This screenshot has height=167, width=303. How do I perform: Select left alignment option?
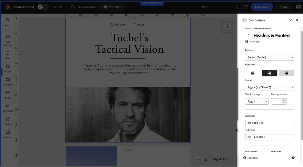tap(253, 73)
